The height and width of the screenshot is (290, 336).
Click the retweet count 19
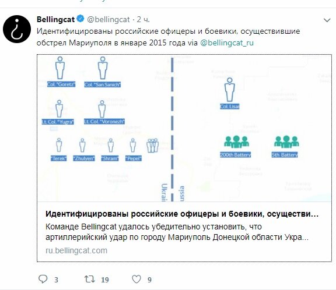pyautogui.click(x=105, y=280)
